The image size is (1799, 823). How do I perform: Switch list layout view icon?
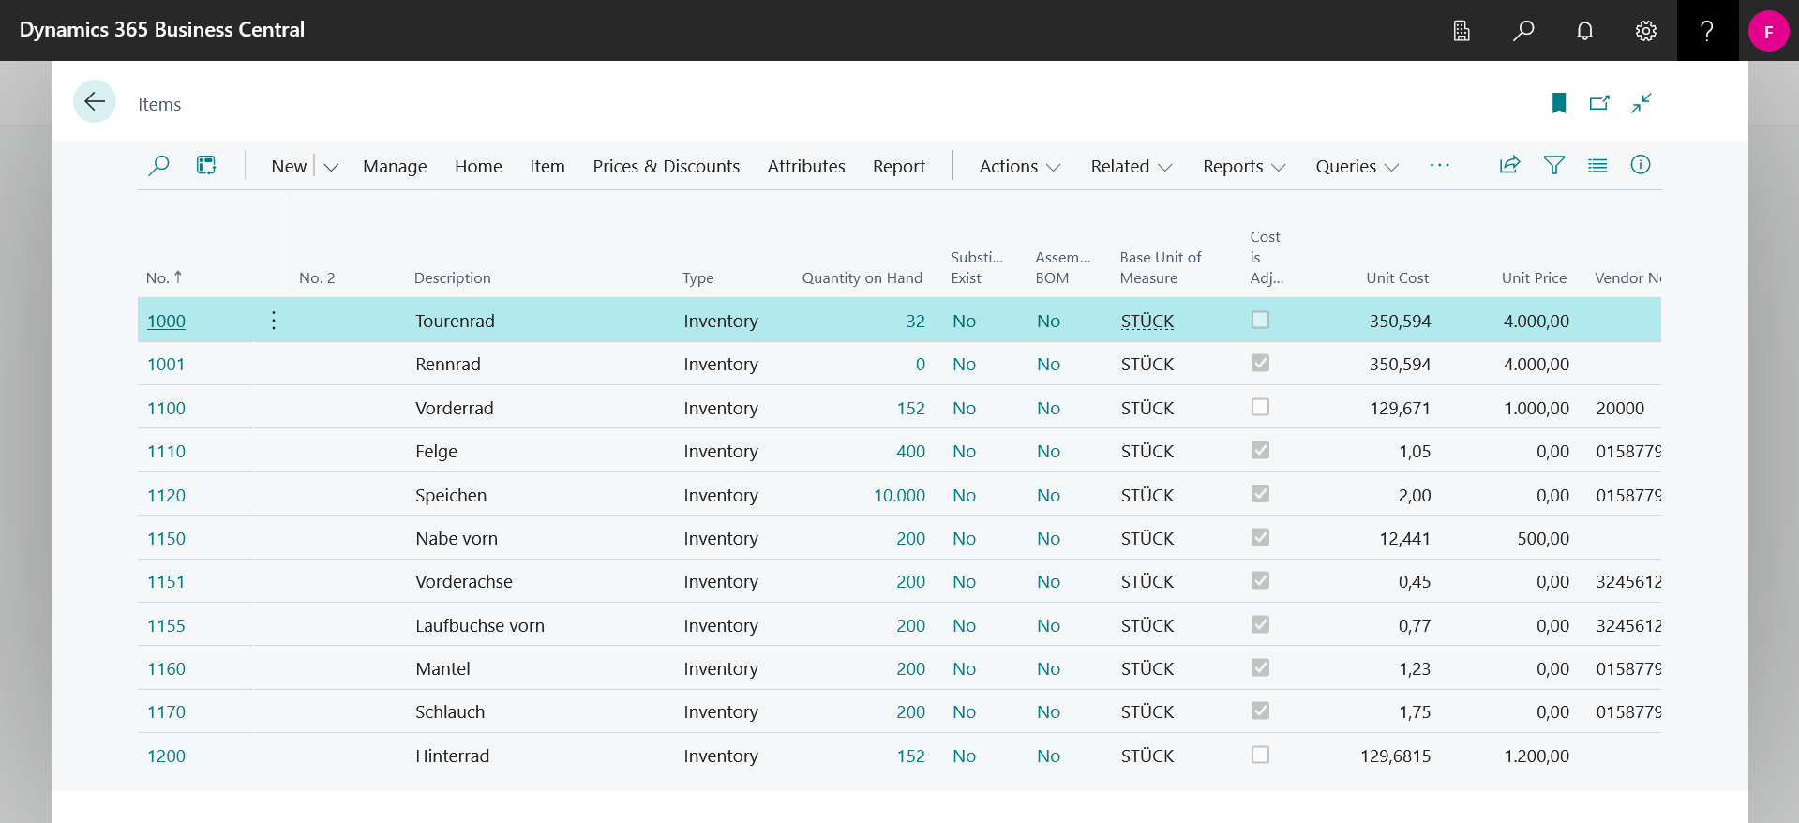coord(1597,165)
